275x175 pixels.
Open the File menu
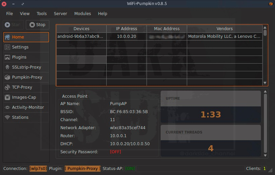[x=9, y=14]
